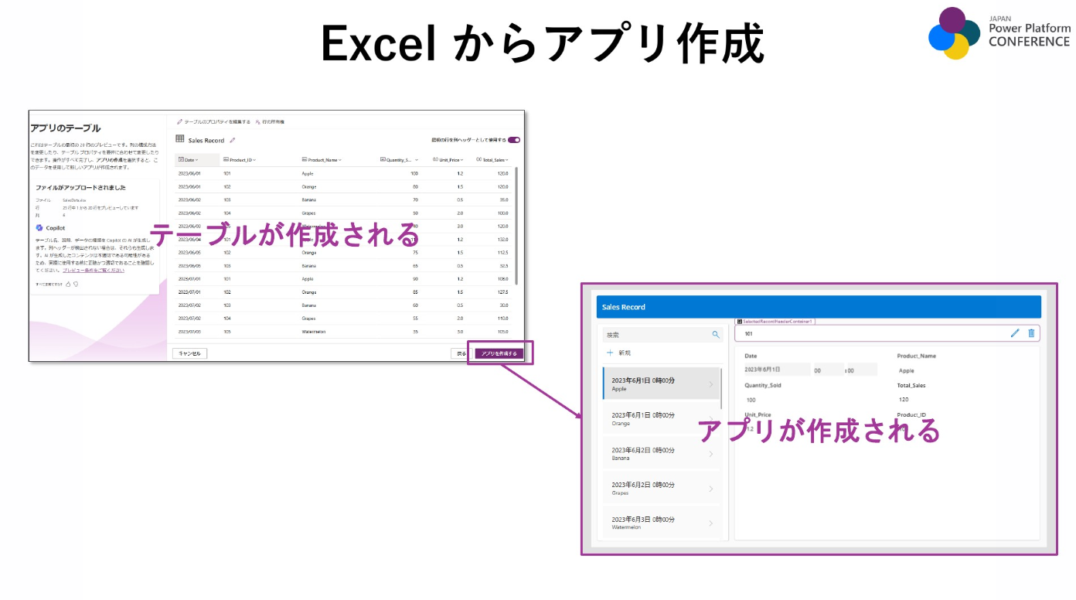Click the 戻る button
The height and width of the screenshot is (600, 1076).
tap(460, 353)
